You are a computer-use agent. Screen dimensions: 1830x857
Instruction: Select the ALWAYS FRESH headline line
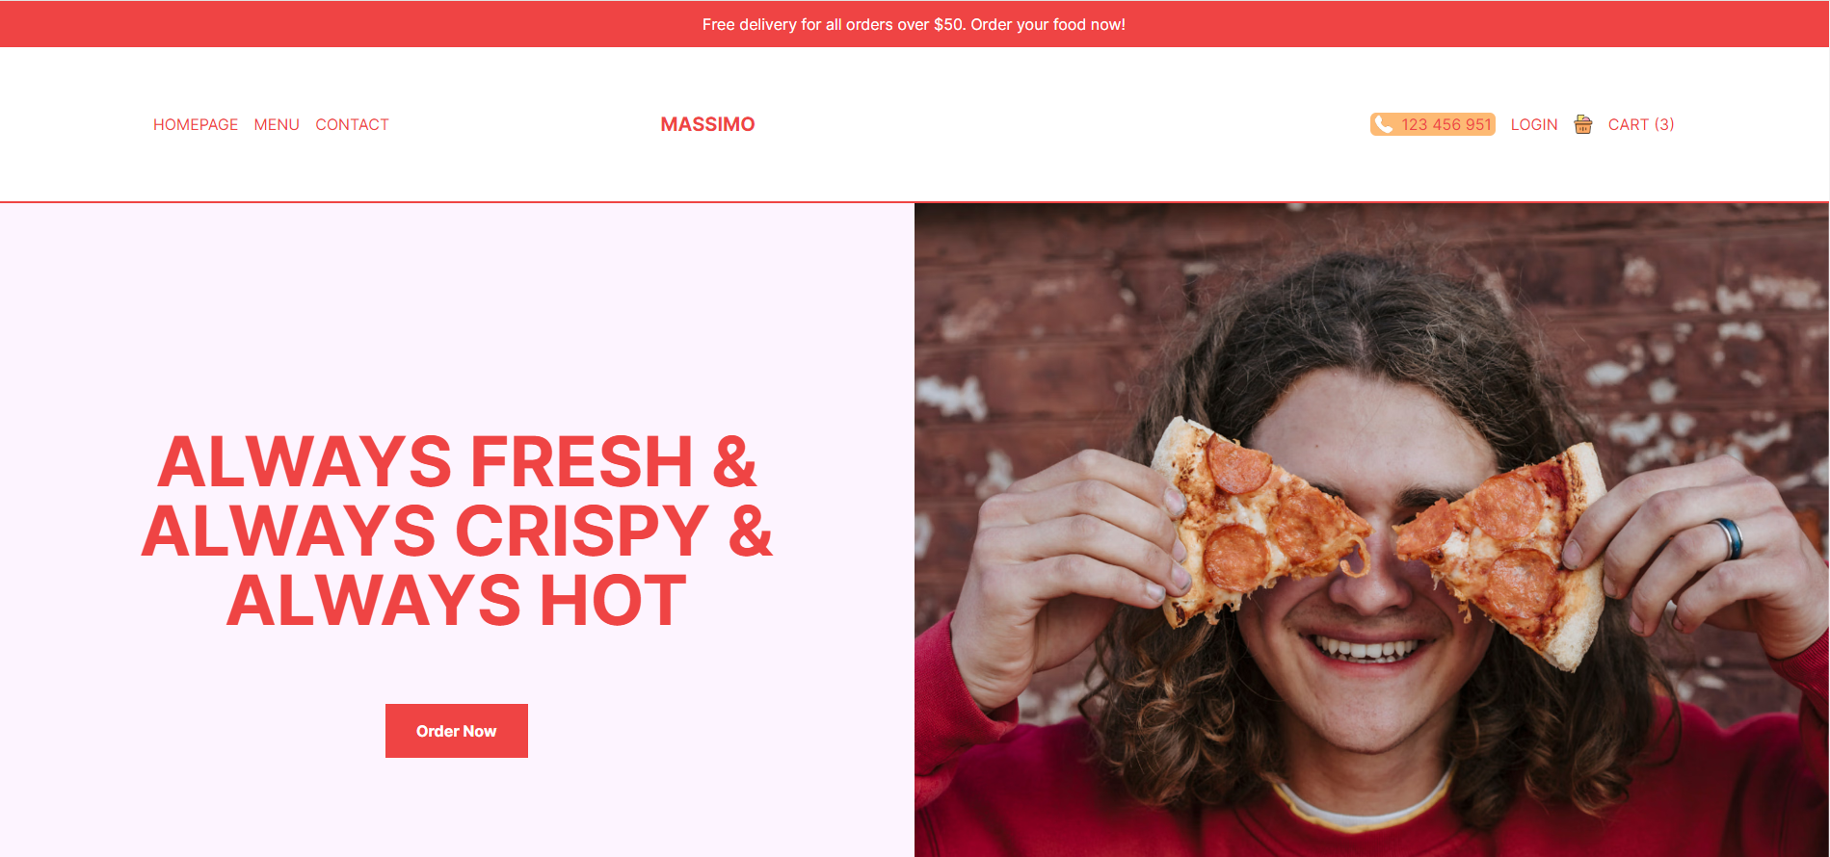tap(457, 462)
